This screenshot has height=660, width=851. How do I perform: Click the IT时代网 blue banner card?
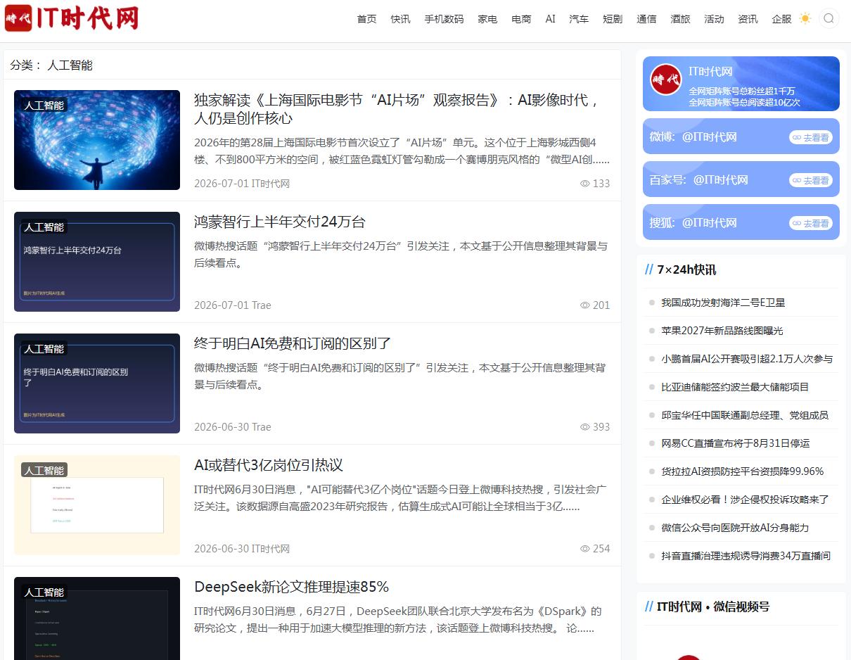tap(741, 84)
